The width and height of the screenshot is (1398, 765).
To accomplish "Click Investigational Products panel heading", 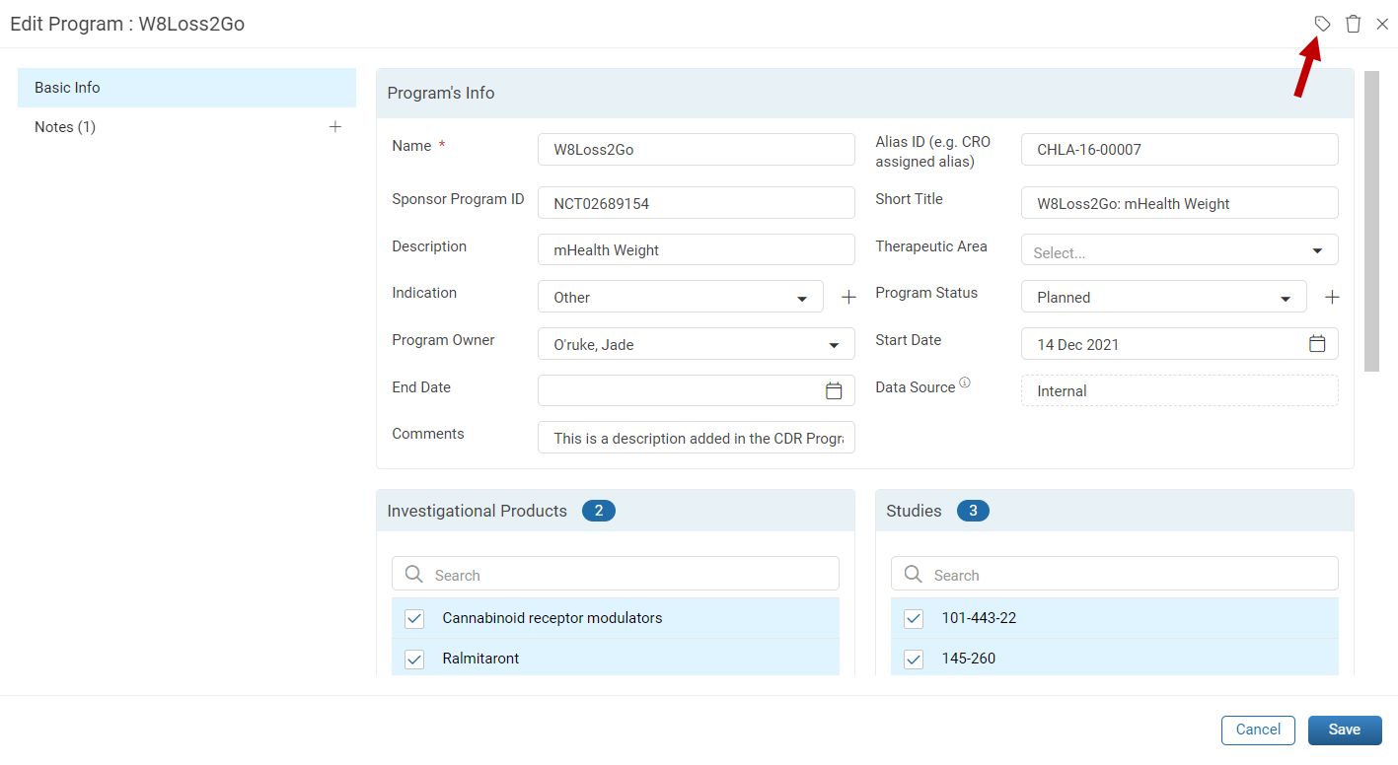I will click(477, 511).
